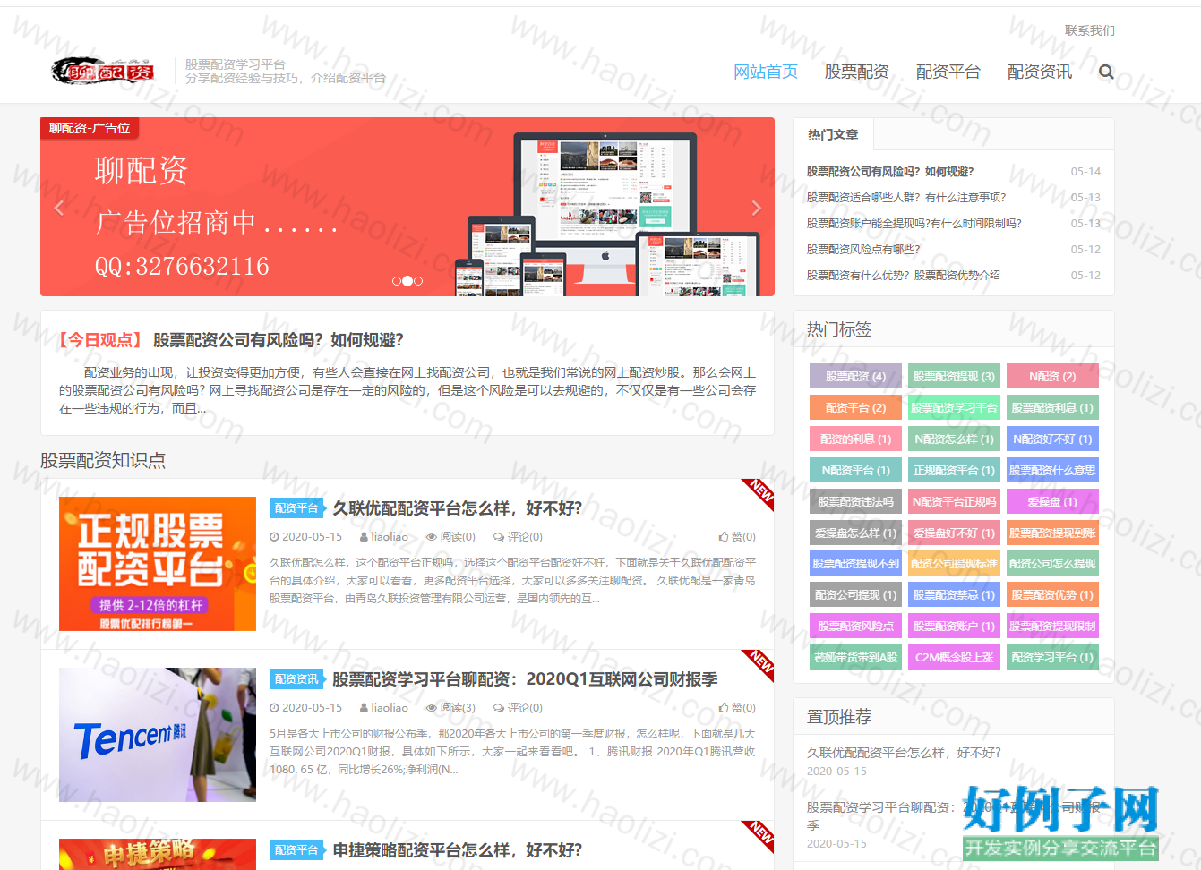Select the active middle carousel indicator dot
The height and width of the screenshot is (870, 1201).
pos(407,281)
